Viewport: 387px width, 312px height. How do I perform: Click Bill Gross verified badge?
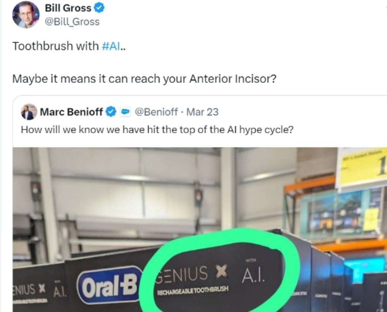point(99,8)
